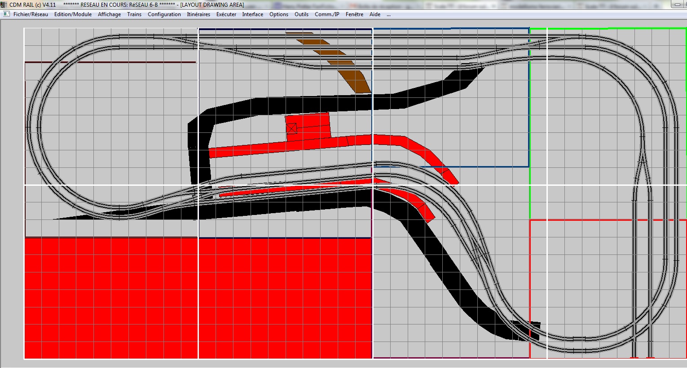
Task: Open the Configuration menu
Action: coord(164,14)
